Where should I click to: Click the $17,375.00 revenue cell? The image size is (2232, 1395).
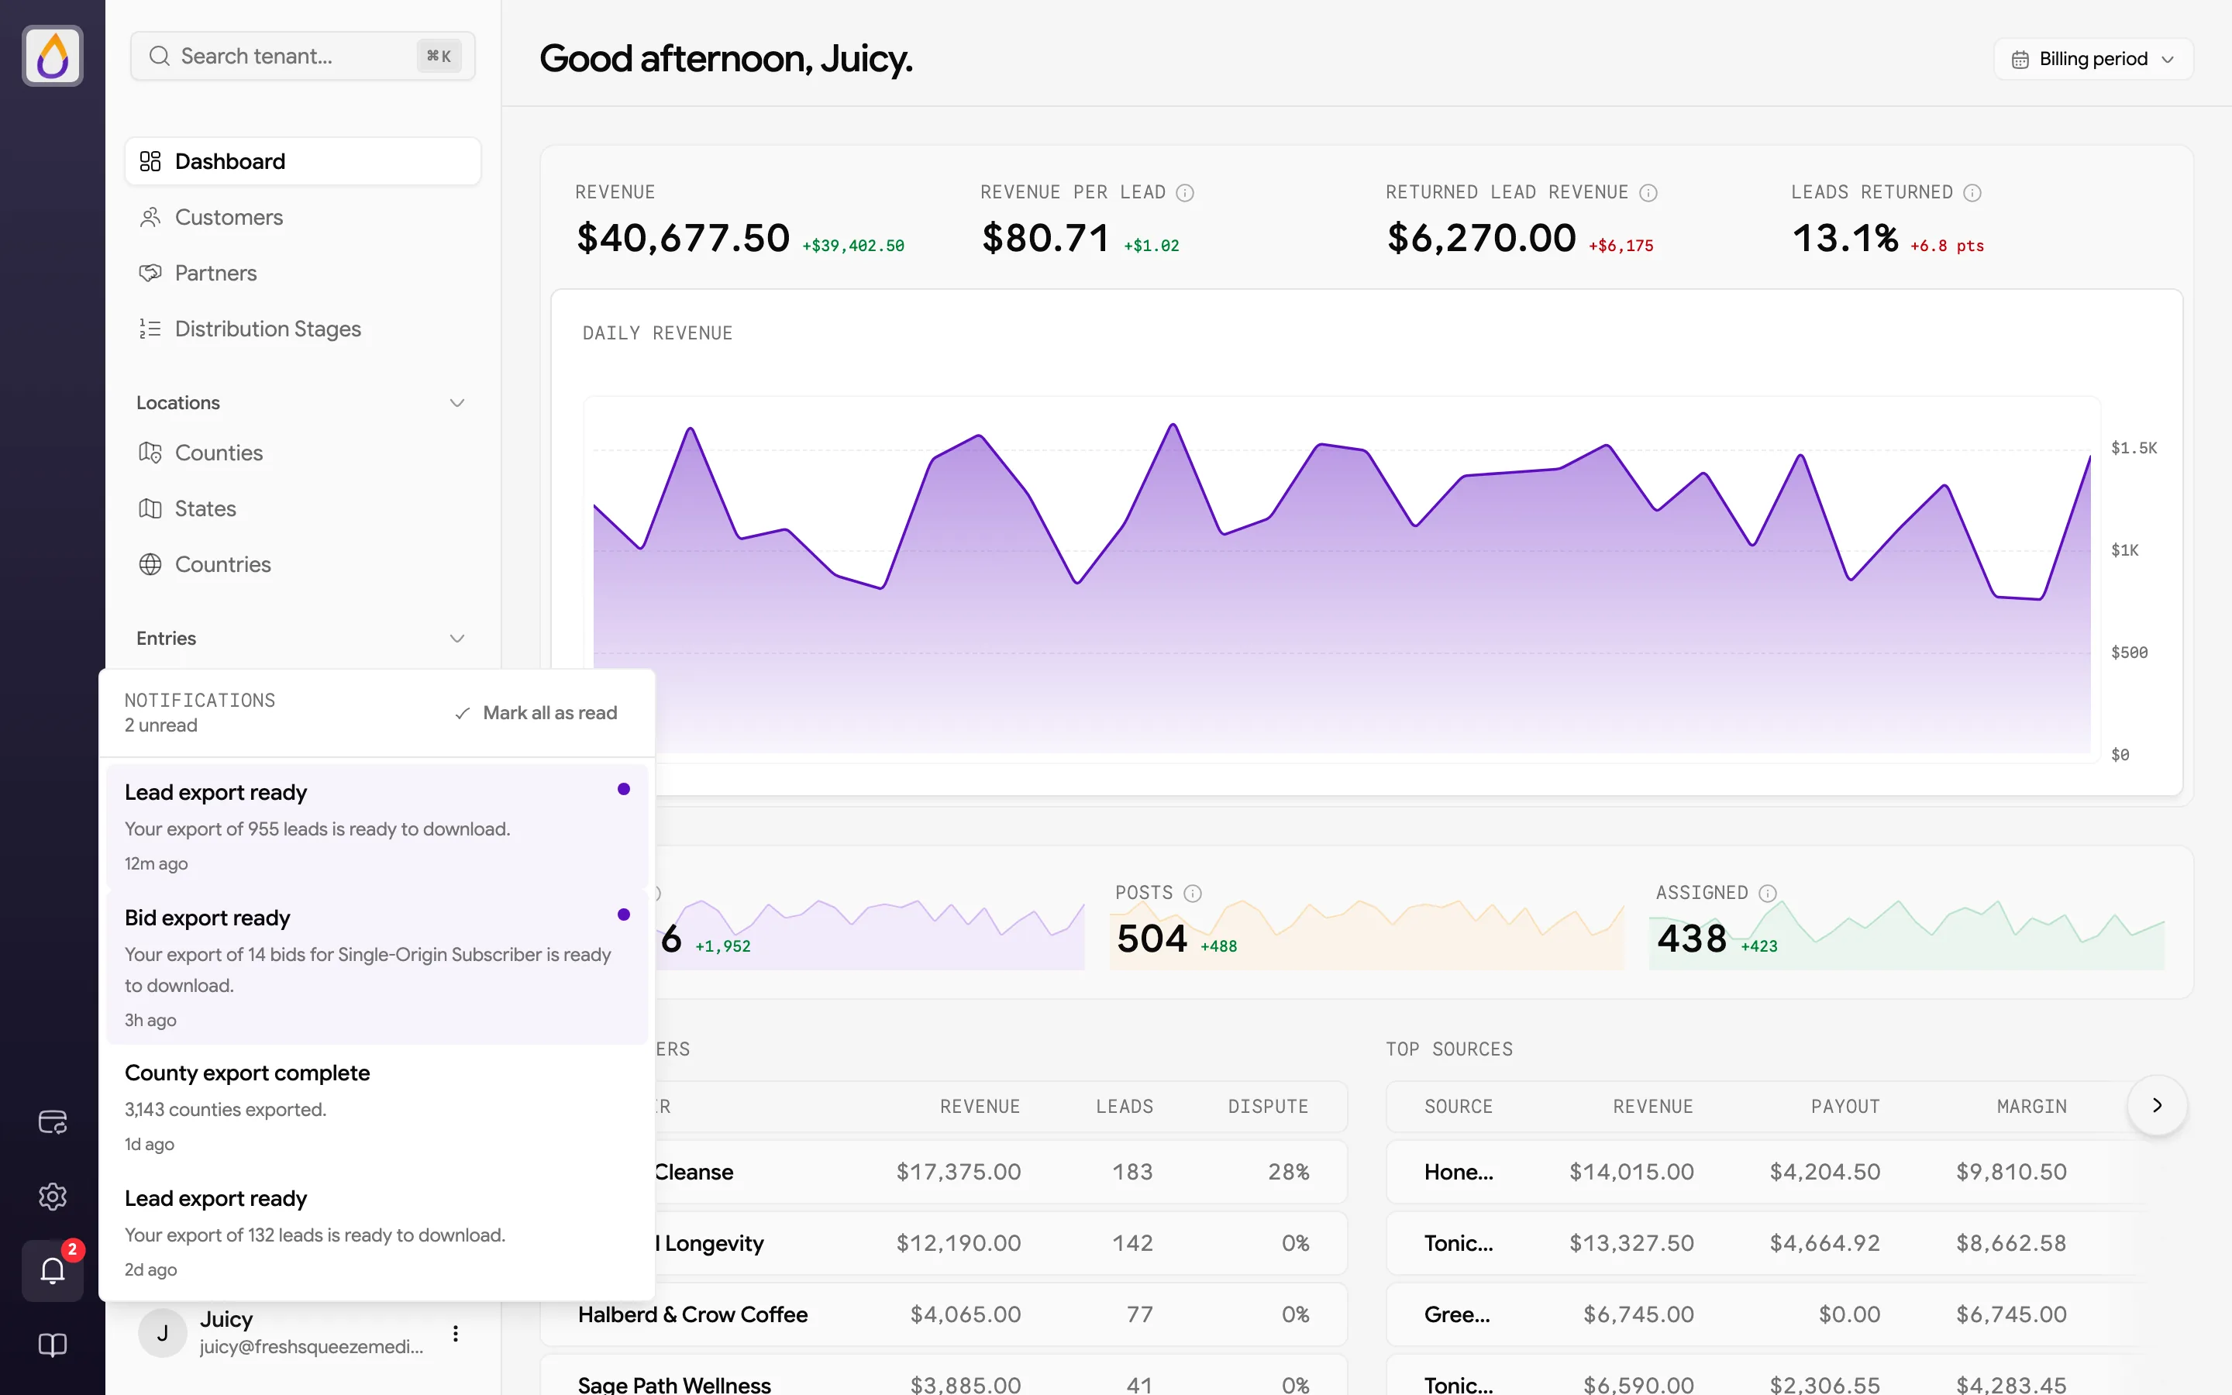958,1172
